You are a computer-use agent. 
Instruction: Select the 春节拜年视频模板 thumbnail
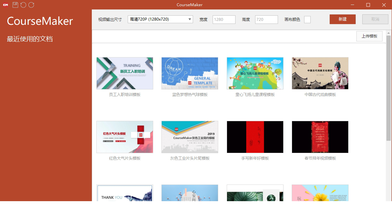coord(320,137)
